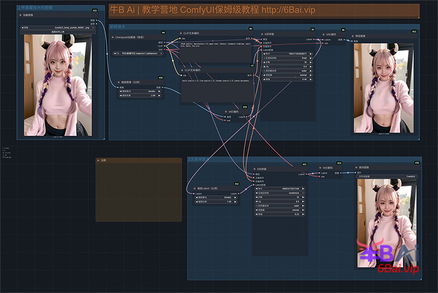
Task: Collapse the Checkpoint加载器 node via title dot
Action: tap(112, 37)
